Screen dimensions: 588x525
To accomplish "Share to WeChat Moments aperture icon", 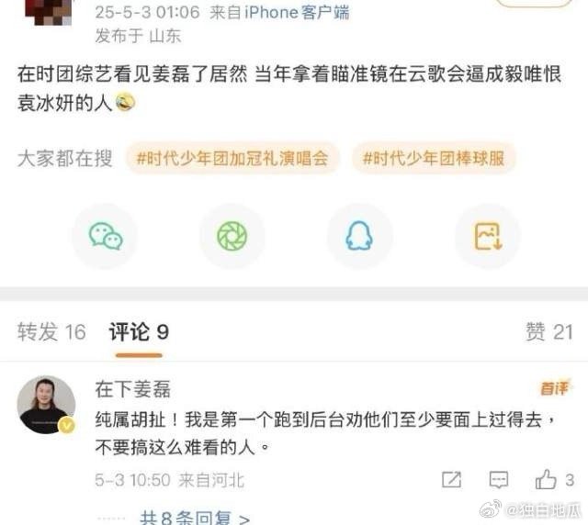I will point(232,236).
